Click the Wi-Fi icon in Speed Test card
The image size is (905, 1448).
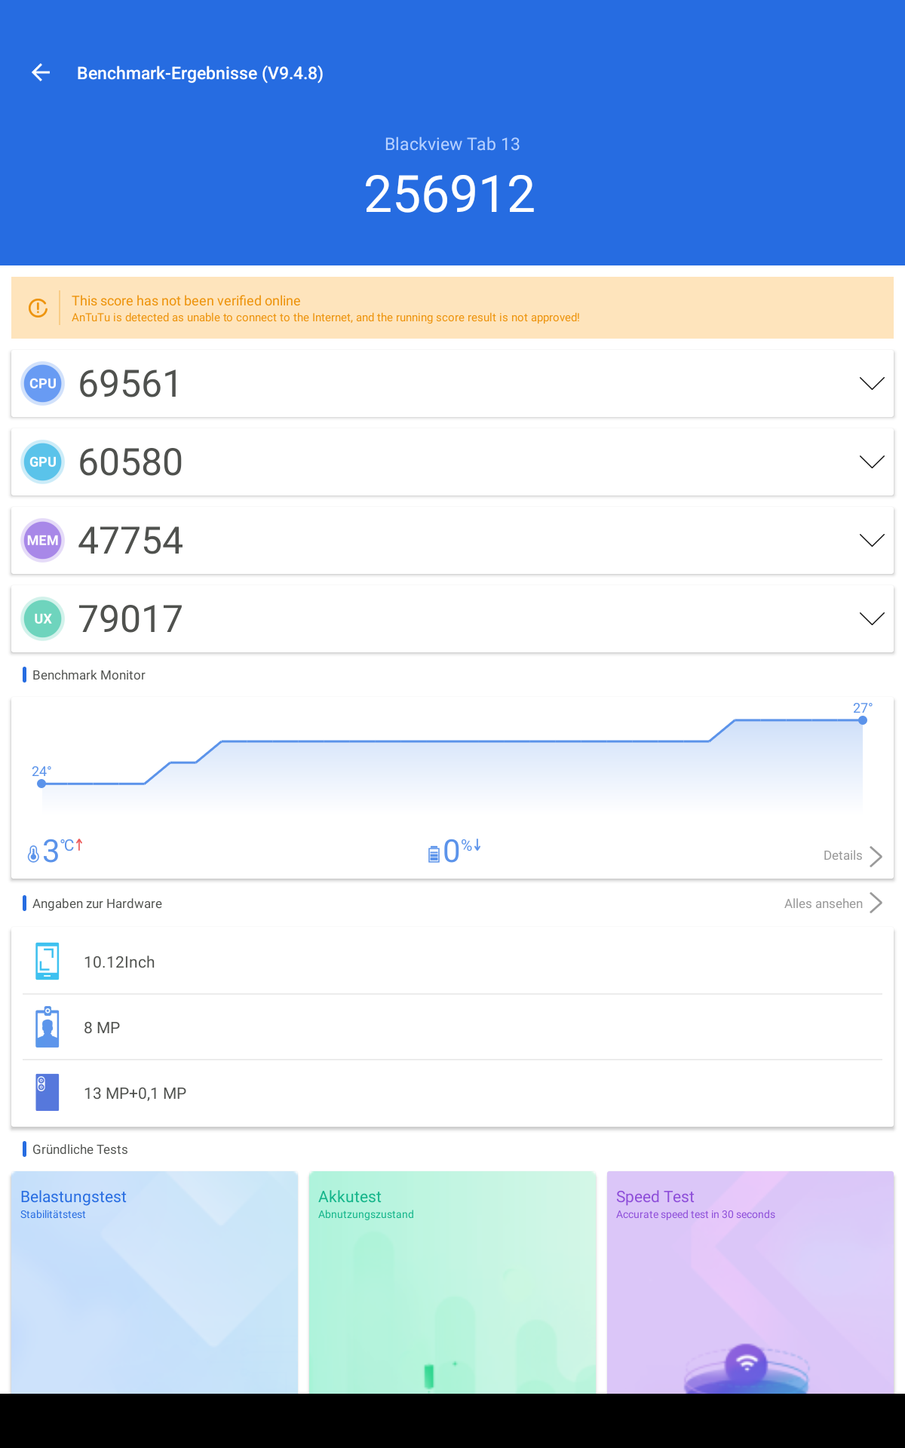click(x=746, y=1364)
